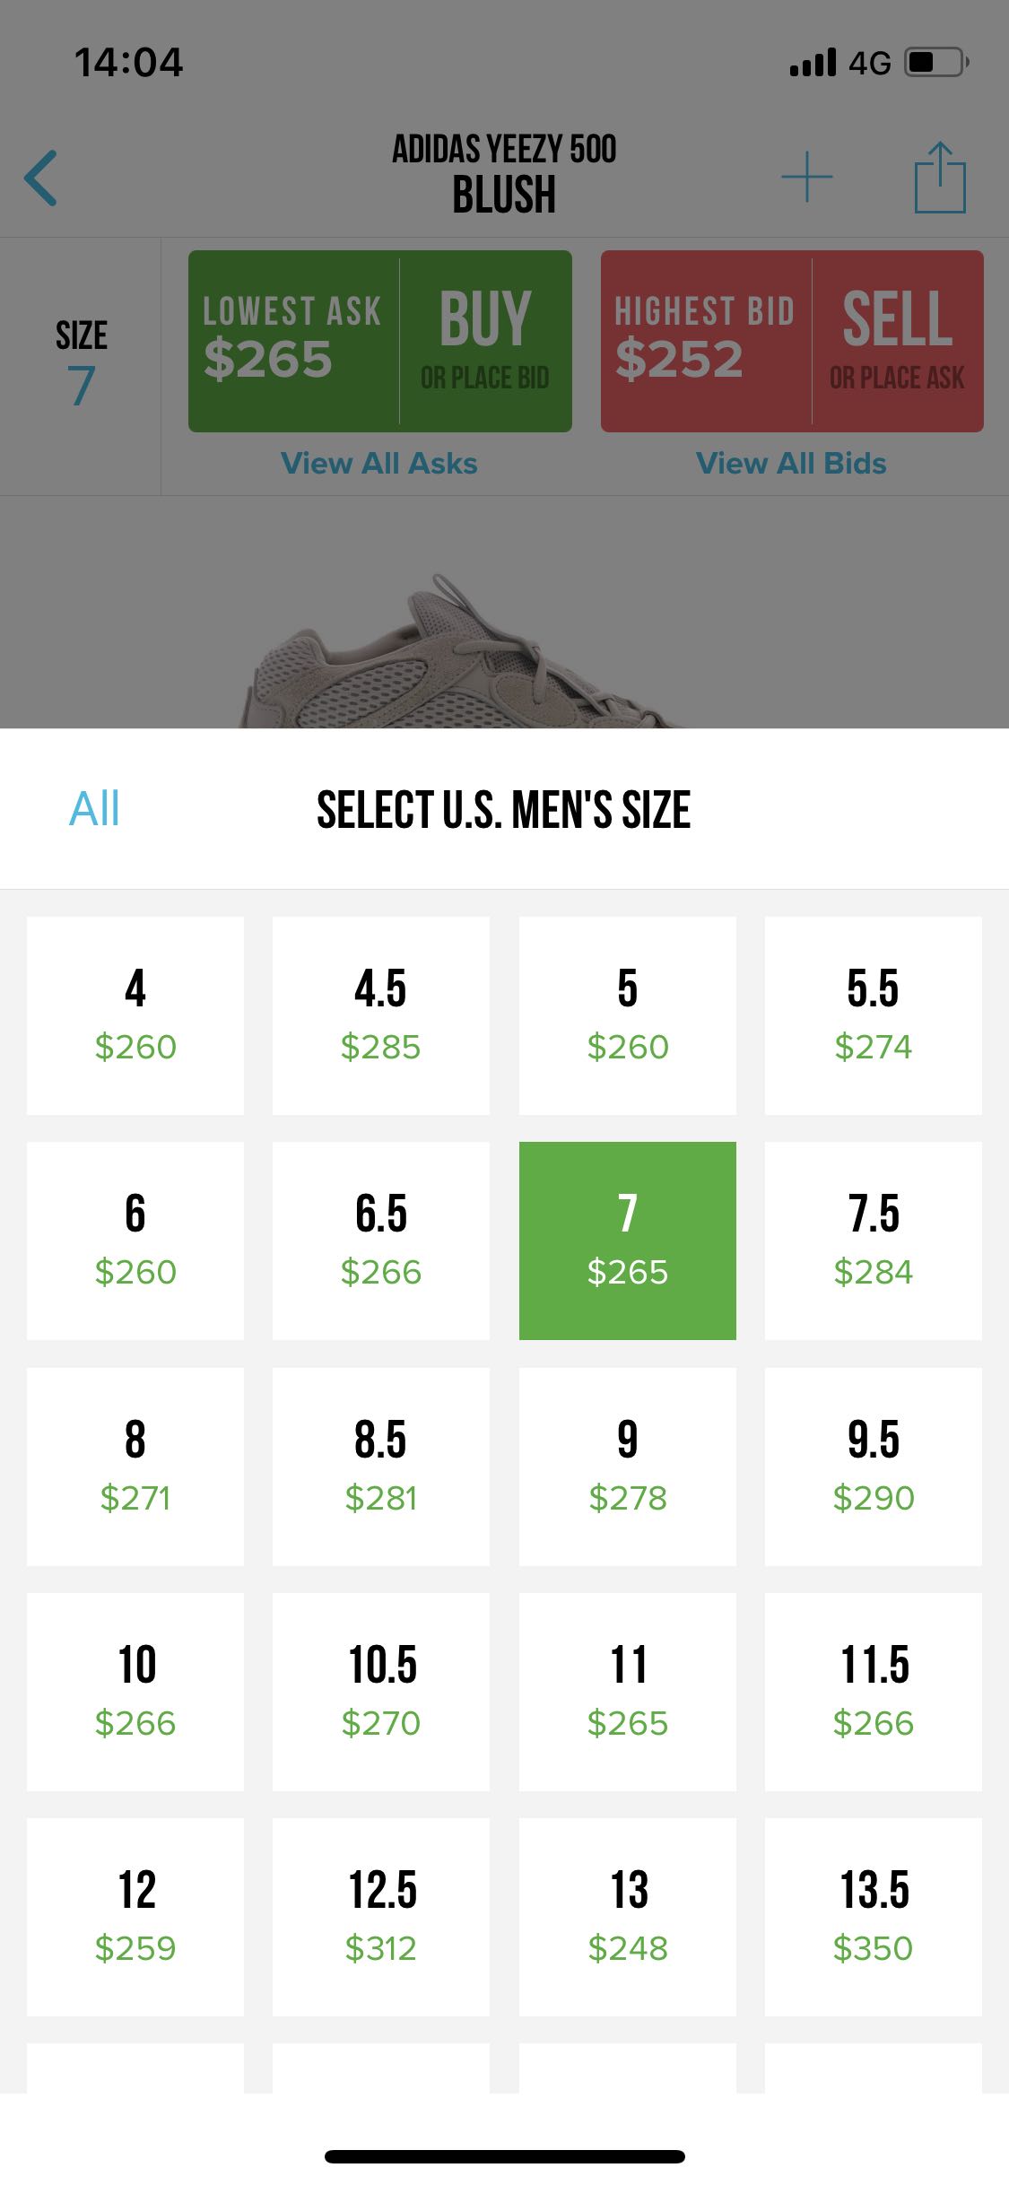Screen dimensions: 1009x2185
Task: Pick size 9.5 at $290
Action: [874, 1467]
